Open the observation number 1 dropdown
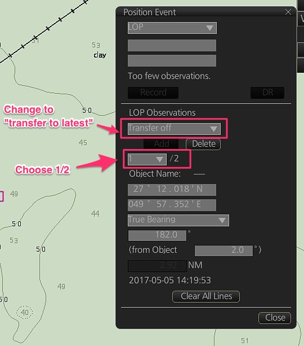304x346 pixels. [x=147, y=159]
